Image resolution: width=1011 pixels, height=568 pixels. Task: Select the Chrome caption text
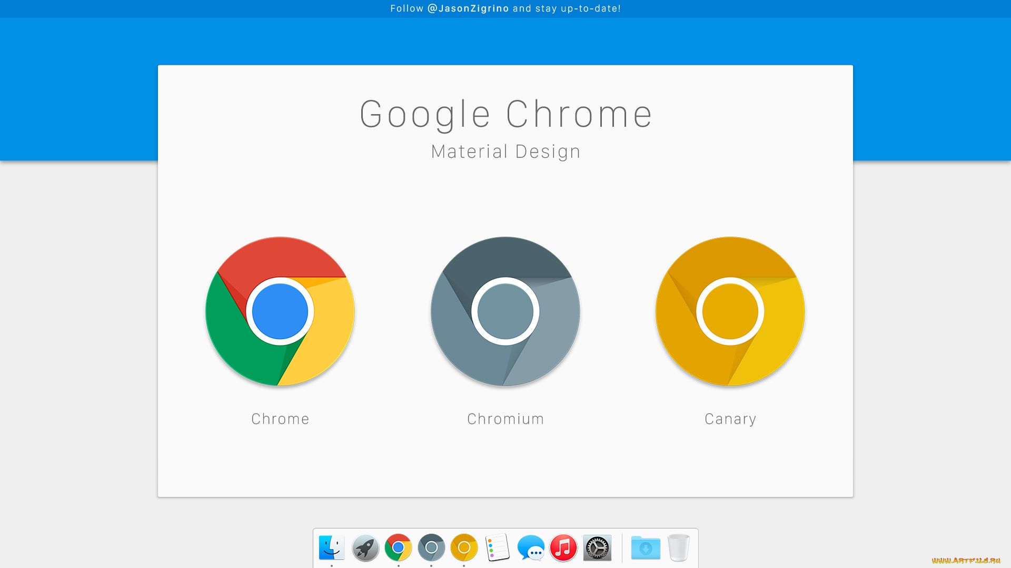coord(280,419)
